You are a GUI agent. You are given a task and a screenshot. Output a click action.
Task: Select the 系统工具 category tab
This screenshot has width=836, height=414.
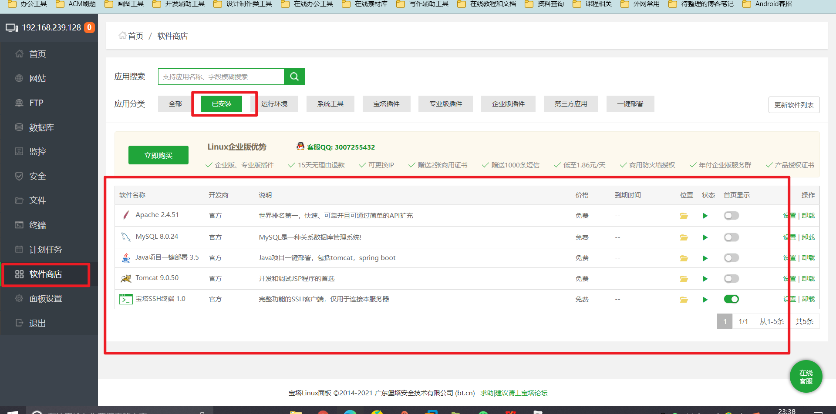pos(330,104)
